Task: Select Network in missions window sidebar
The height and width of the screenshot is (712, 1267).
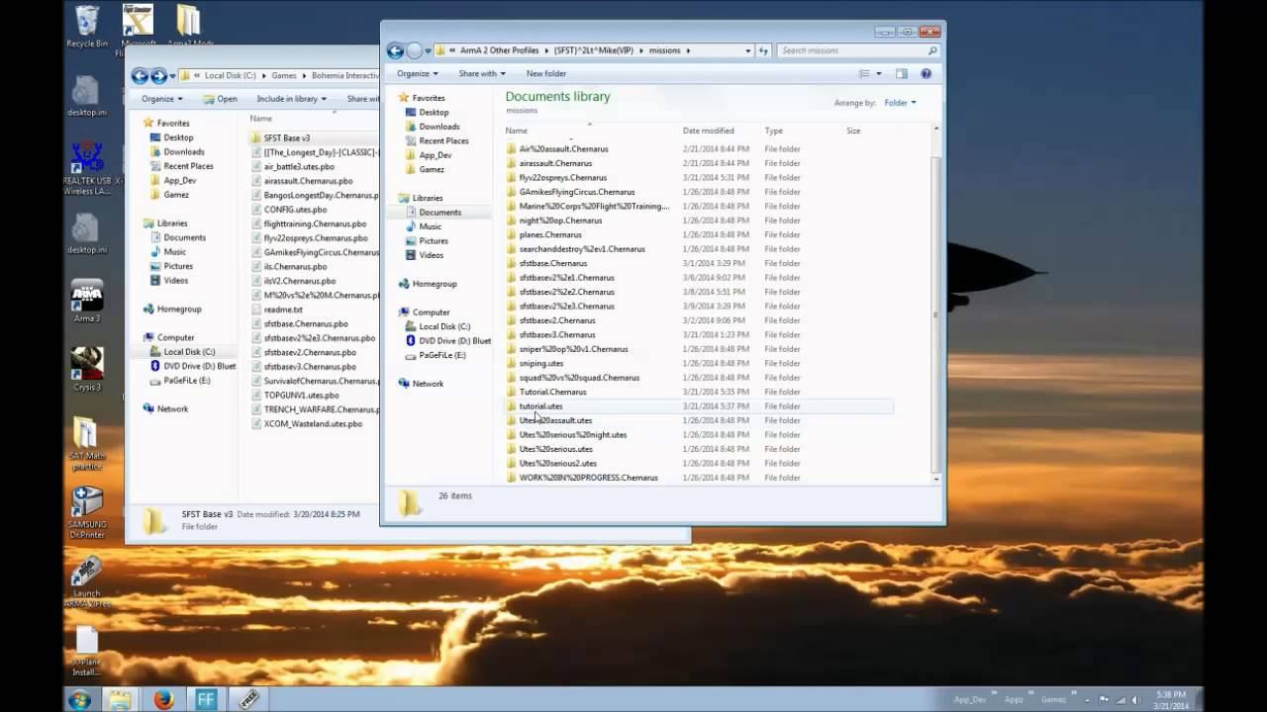Action: click(428, 384)
